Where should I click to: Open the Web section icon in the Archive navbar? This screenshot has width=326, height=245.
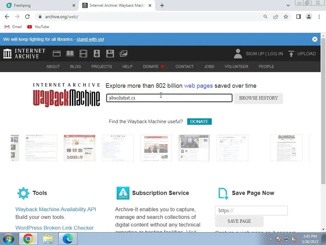pyautogui.click(x=57, y=54)
